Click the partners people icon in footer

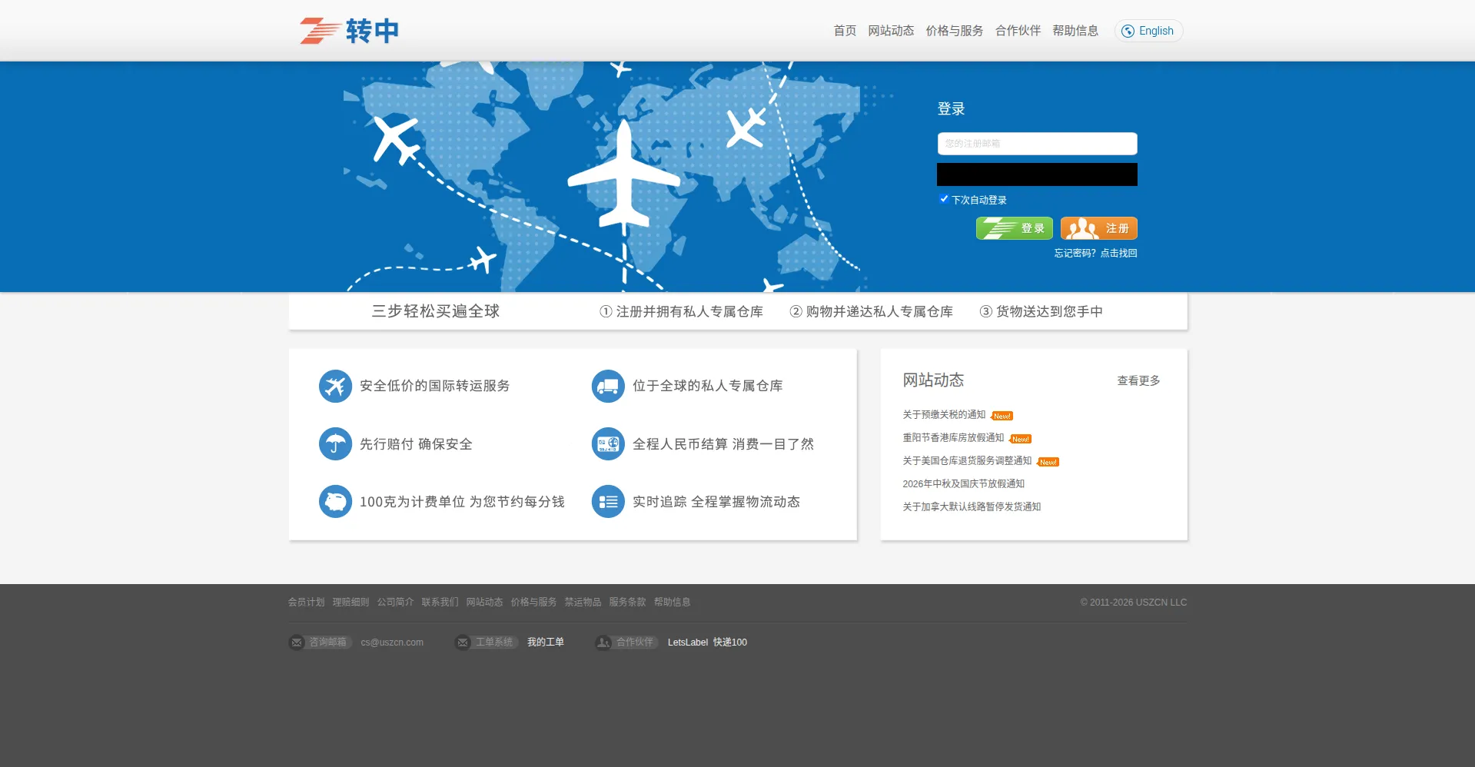click(x=603, y=642)
